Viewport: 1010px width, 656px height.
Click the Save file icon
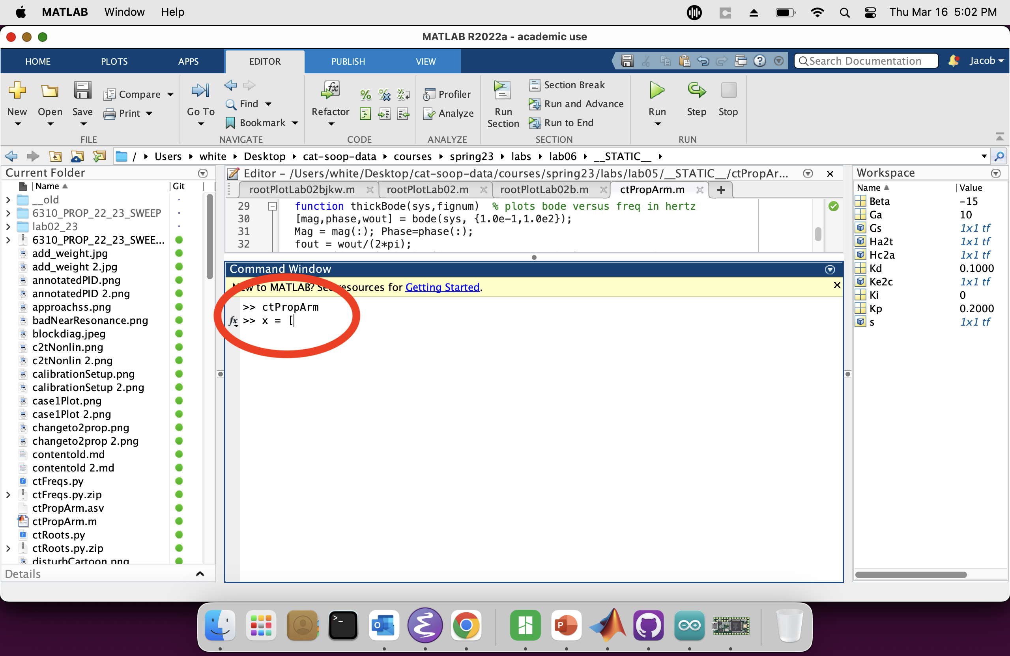click(x=82, y=91)
